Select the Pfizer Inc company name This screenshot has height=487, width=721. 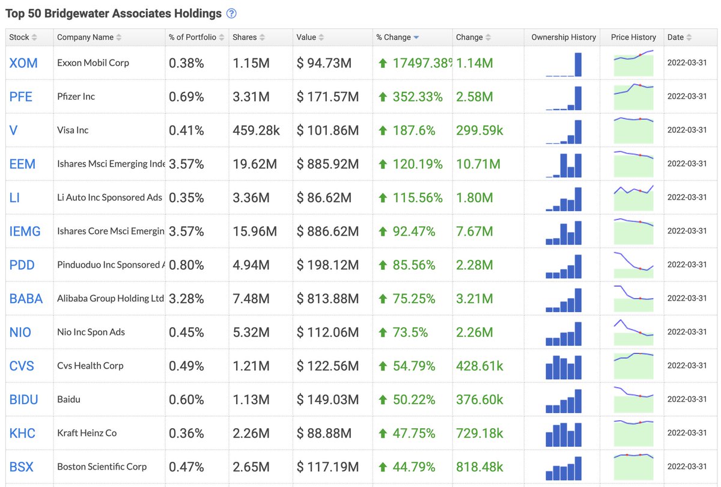[x=76, y=96]
